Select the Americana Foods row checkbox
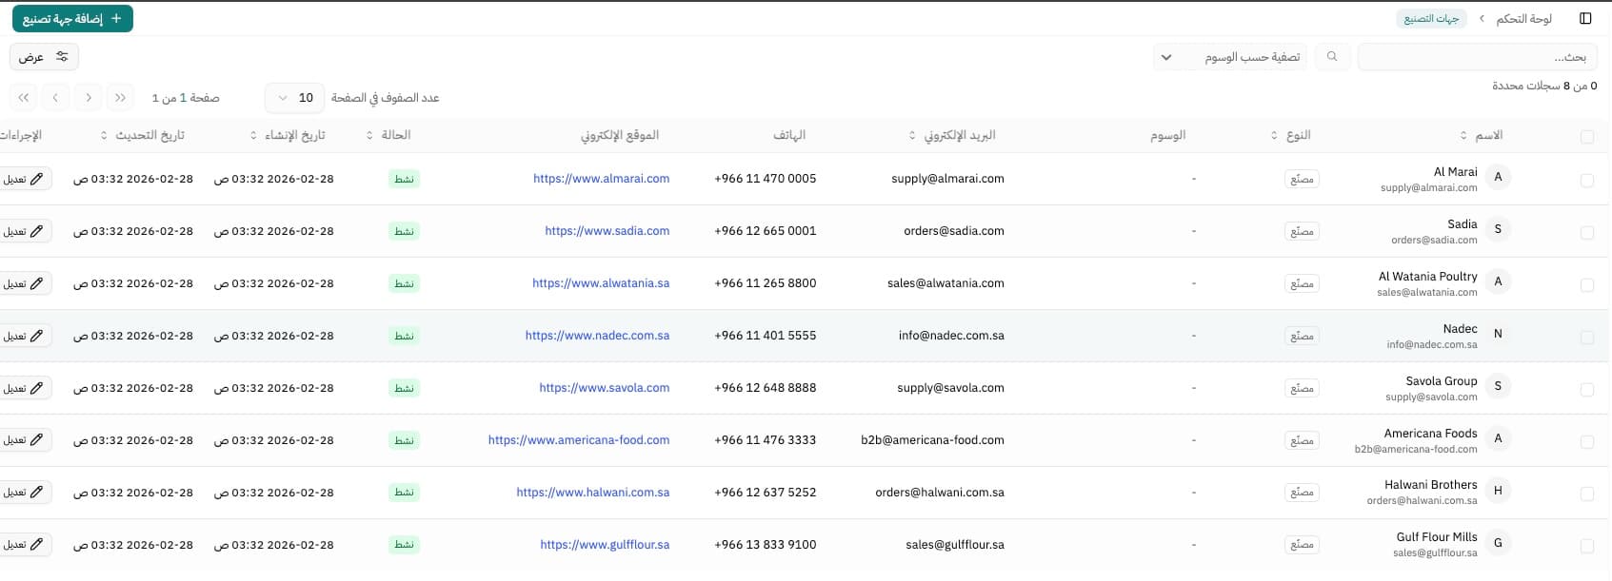Image resolution: width=1612 pixels, height=581 pixels. (1586, 442)
